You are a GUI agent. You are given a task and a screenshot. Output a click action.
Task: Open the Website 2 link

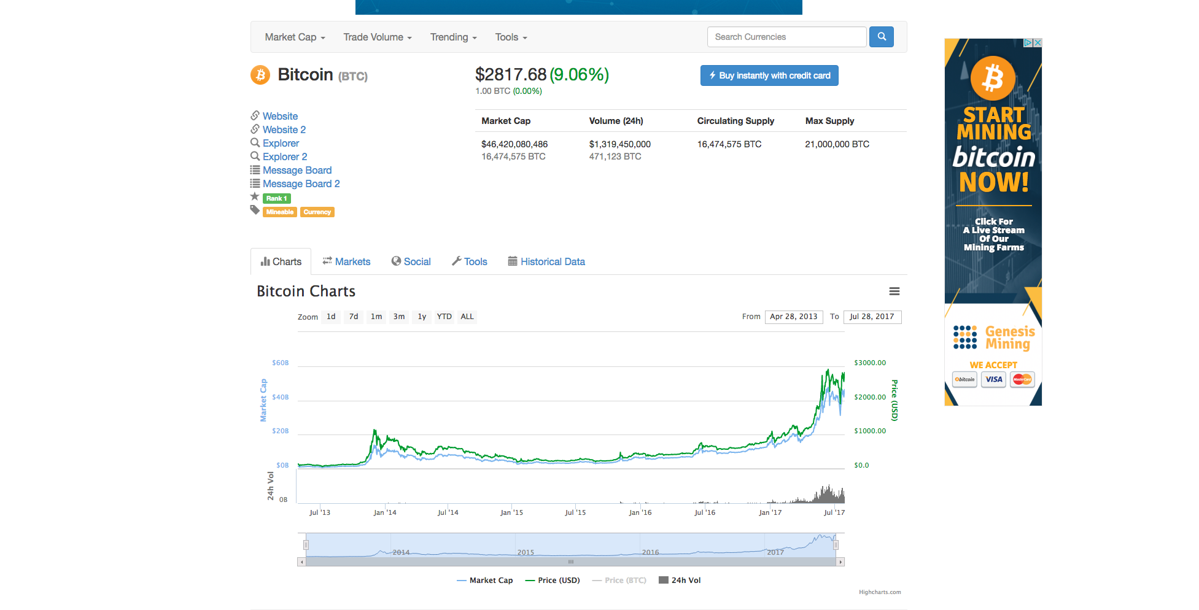coord(284,129)
